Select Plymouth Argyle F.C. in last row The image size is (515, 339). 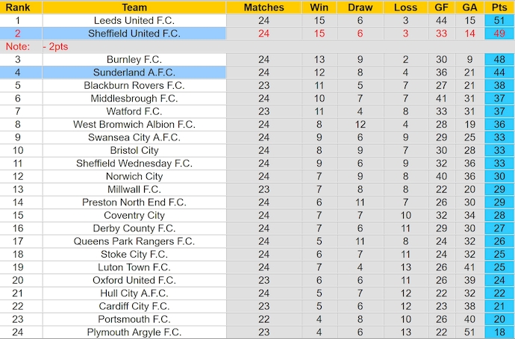click(134, 332)
